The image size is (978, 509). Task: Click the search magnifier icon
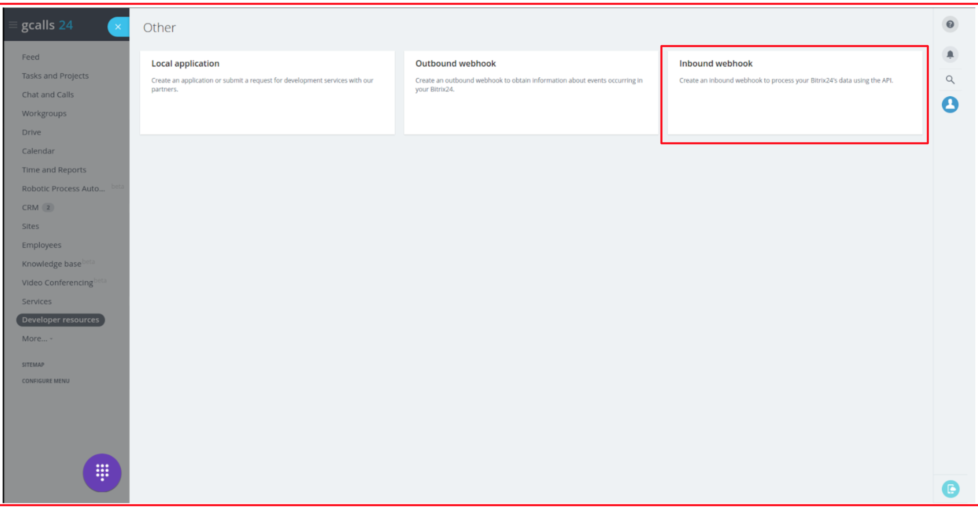950,80
